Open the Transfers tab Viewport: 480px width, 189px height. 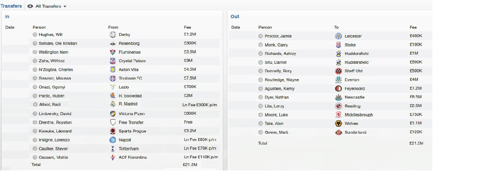[x=11, y=6]
